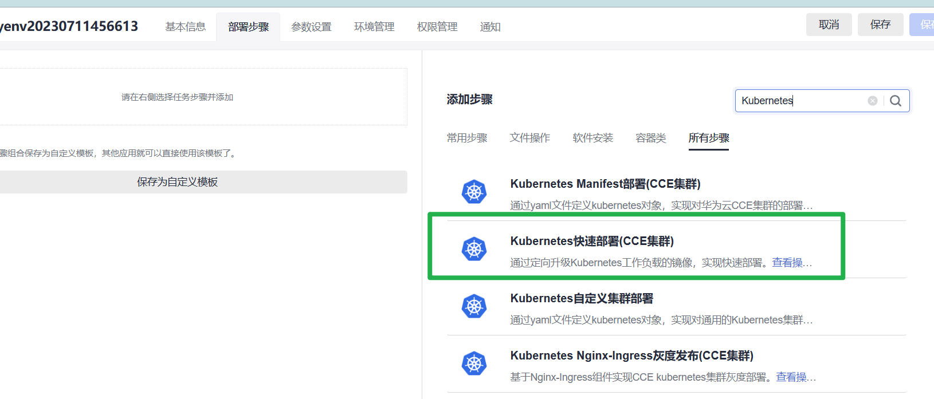Open the 通知 tab
This screenshot has width=934, height=399.
[490, 27]
